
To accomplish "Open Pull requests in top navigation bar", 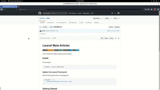I will 72,13.
